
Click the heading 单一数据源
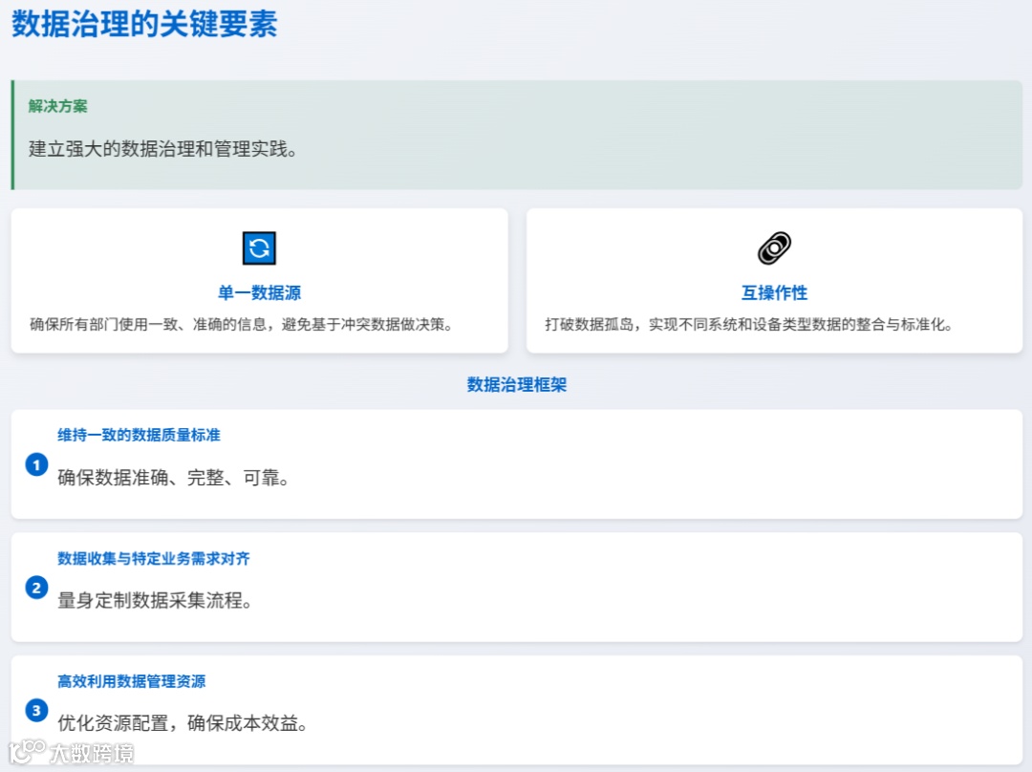point(259,293)
